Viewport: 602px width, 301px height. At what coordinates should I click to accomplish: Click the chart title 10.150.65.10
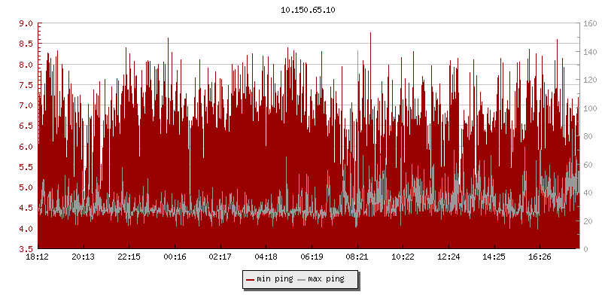(x=301, y=10)
